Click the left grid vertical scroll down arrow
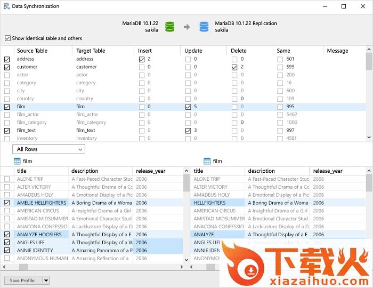 click(186, 260)
